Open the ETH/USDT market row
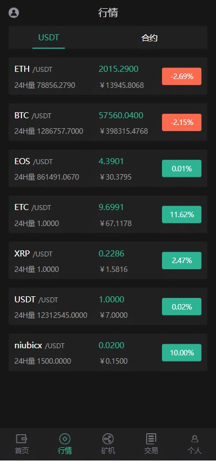 coord(108,76)
